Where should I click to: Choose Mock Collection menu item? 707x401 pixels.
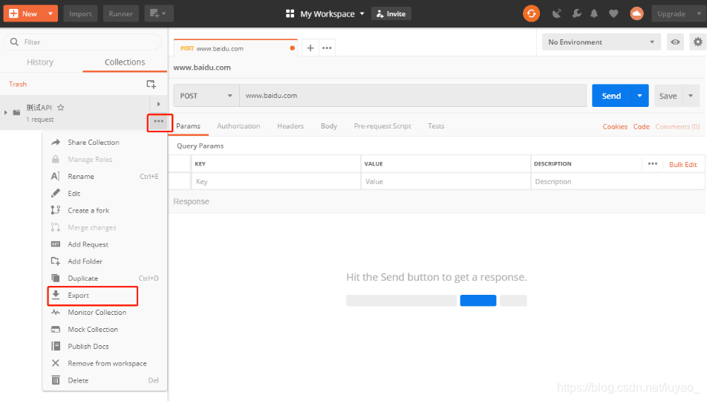click(105, 330)
